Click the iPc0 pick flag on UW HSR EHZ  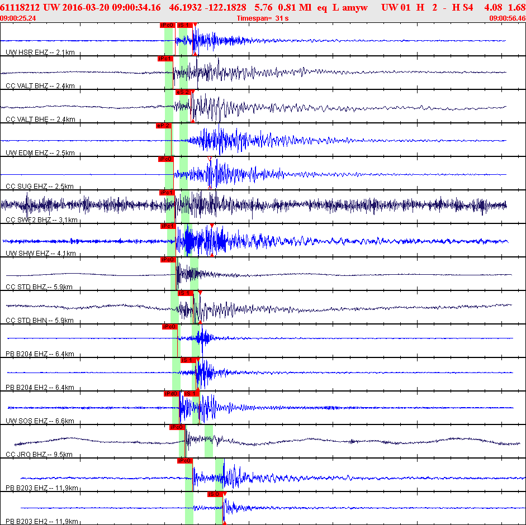[x=167, y=25]
